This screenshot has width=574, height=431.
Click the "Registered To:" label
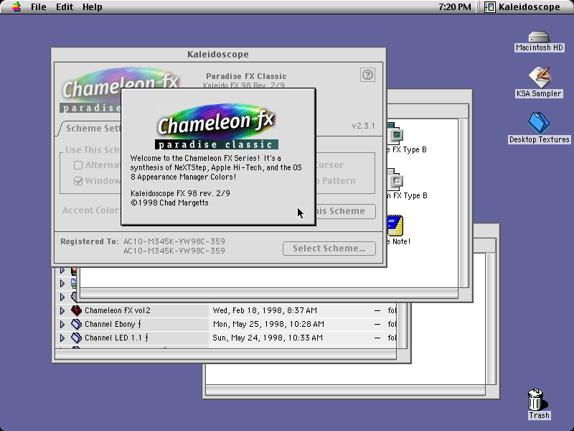point(90,241)
